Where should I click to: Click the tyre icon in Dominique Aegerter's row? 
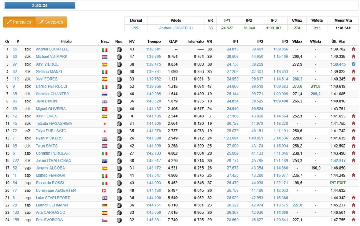tap(119, 191)
